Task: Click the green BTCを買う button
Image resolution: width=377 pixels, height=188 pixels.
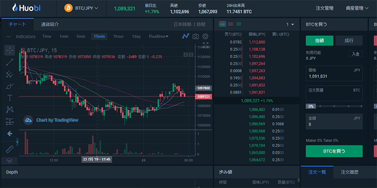Action: [x=334, y=151]
